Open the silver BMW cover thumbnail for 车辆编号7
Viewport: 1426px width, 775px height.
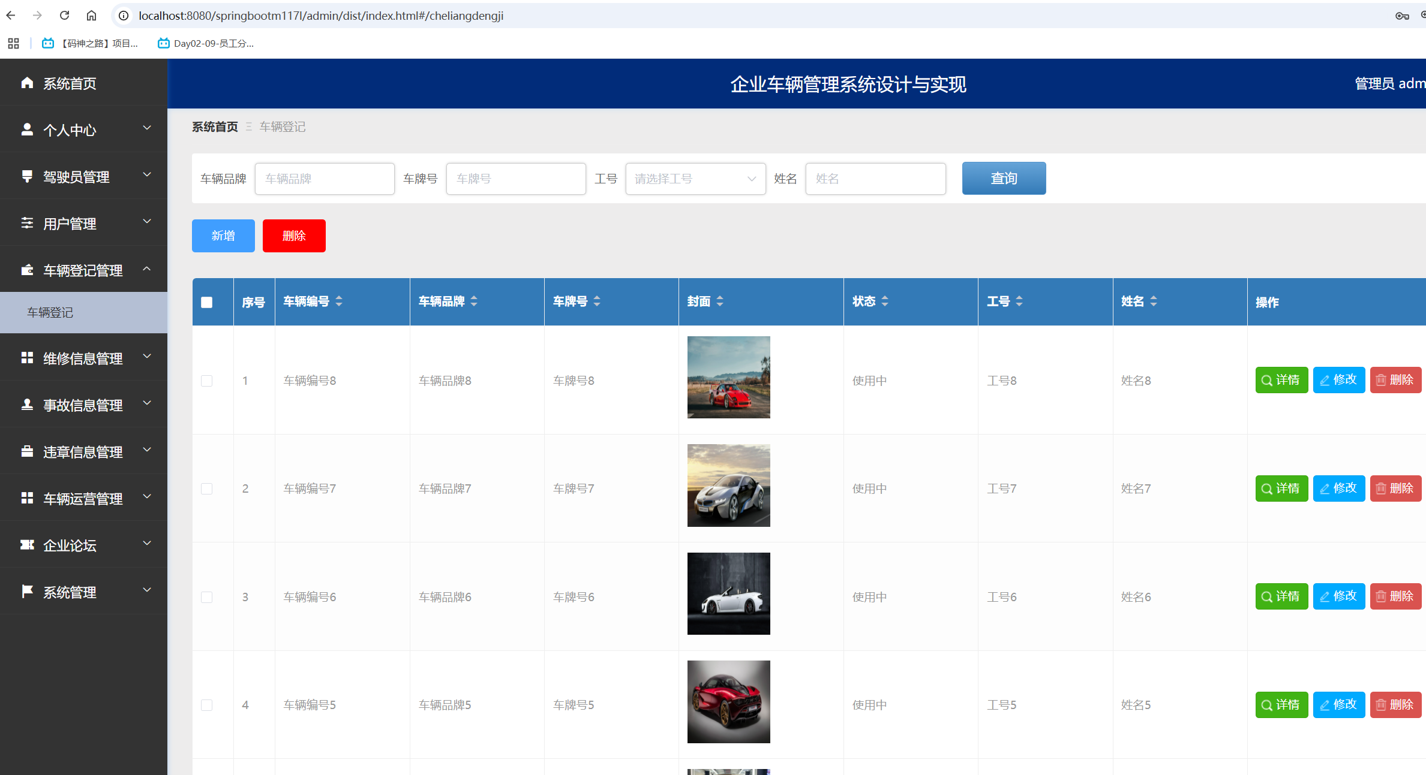coord(728,485)
